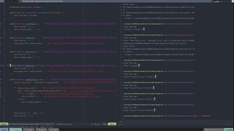The image size is (234, 131).
Task: Click the } else { line in editor
Action: click(22, 99)
